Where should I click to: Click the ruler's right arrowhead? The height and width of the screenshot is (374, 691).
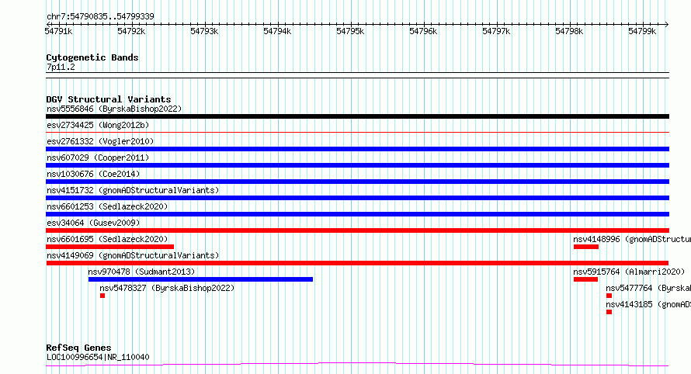pyautogui.click(x=667, y=24)
